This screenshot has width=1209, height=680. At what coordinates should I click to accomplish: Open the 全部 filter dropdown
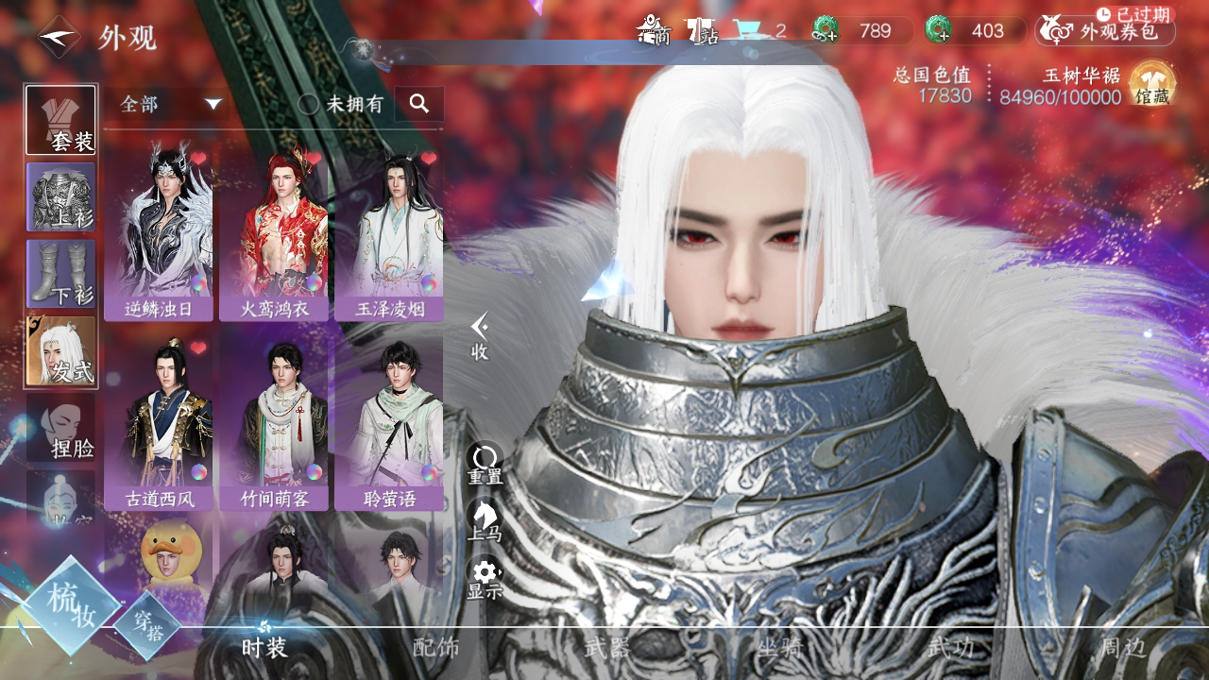tap(171, 104)
